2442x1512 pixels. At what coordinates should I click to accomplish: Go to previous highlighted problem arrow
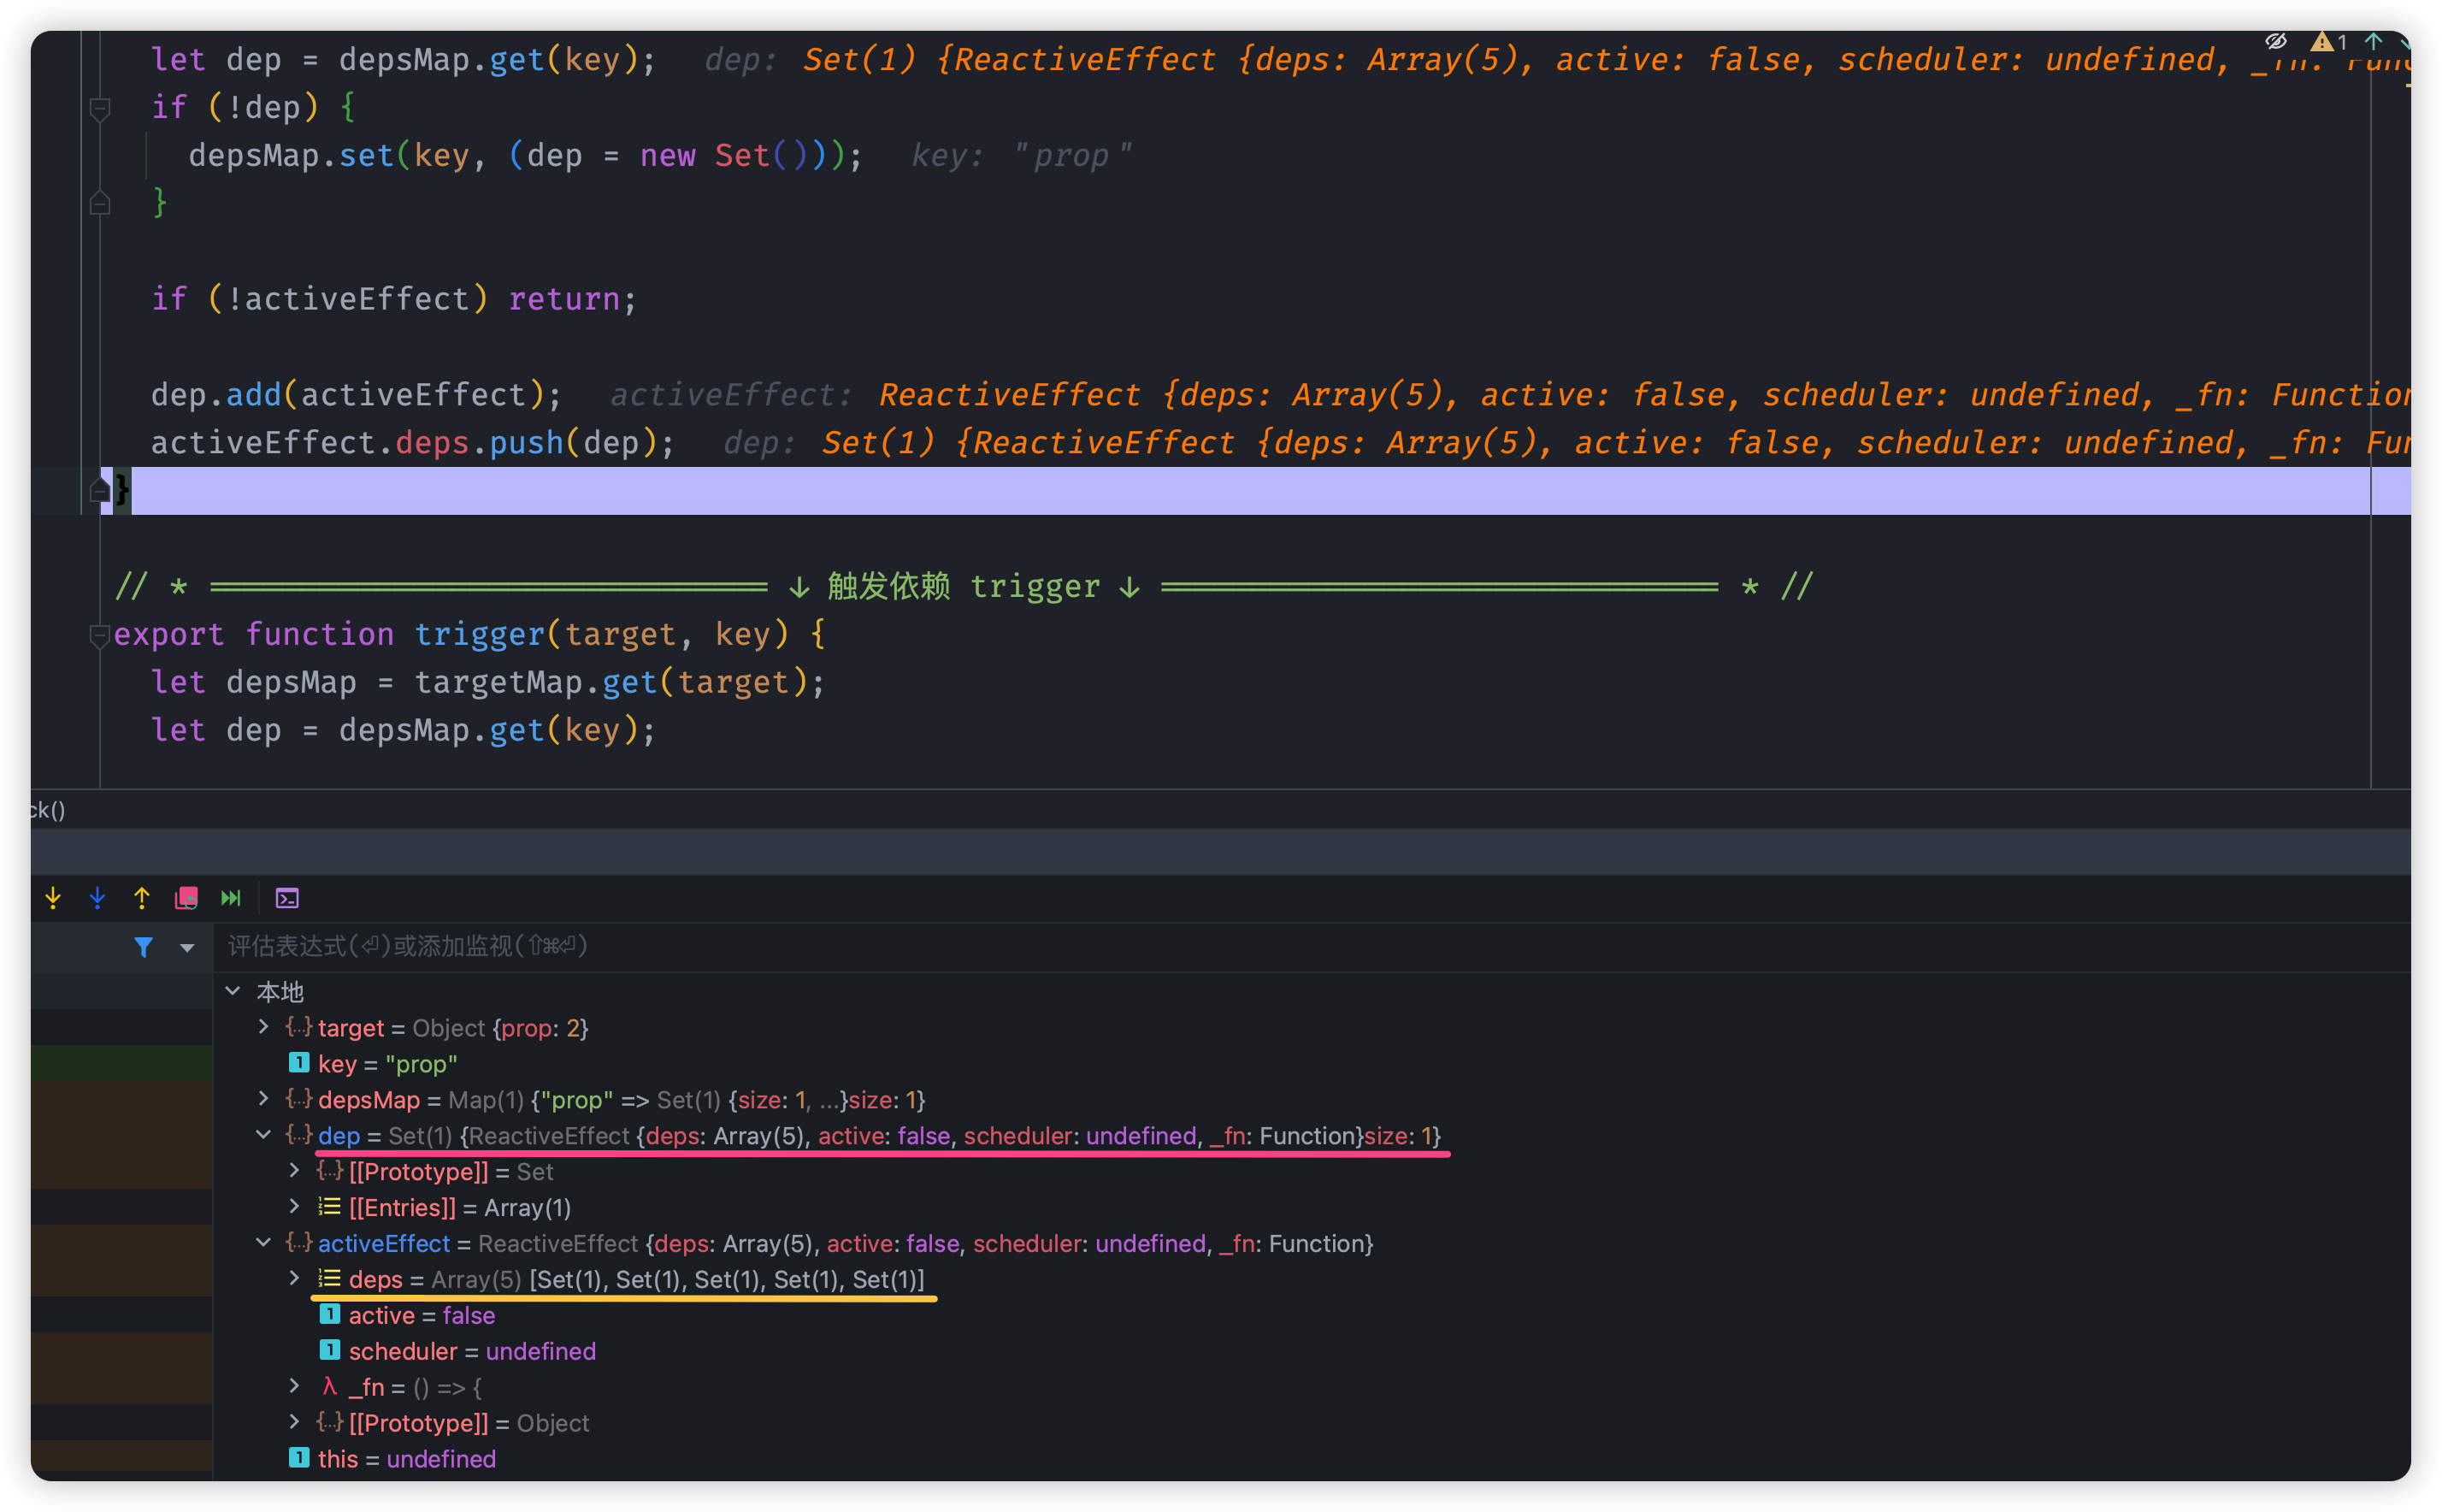[2374, 41]
